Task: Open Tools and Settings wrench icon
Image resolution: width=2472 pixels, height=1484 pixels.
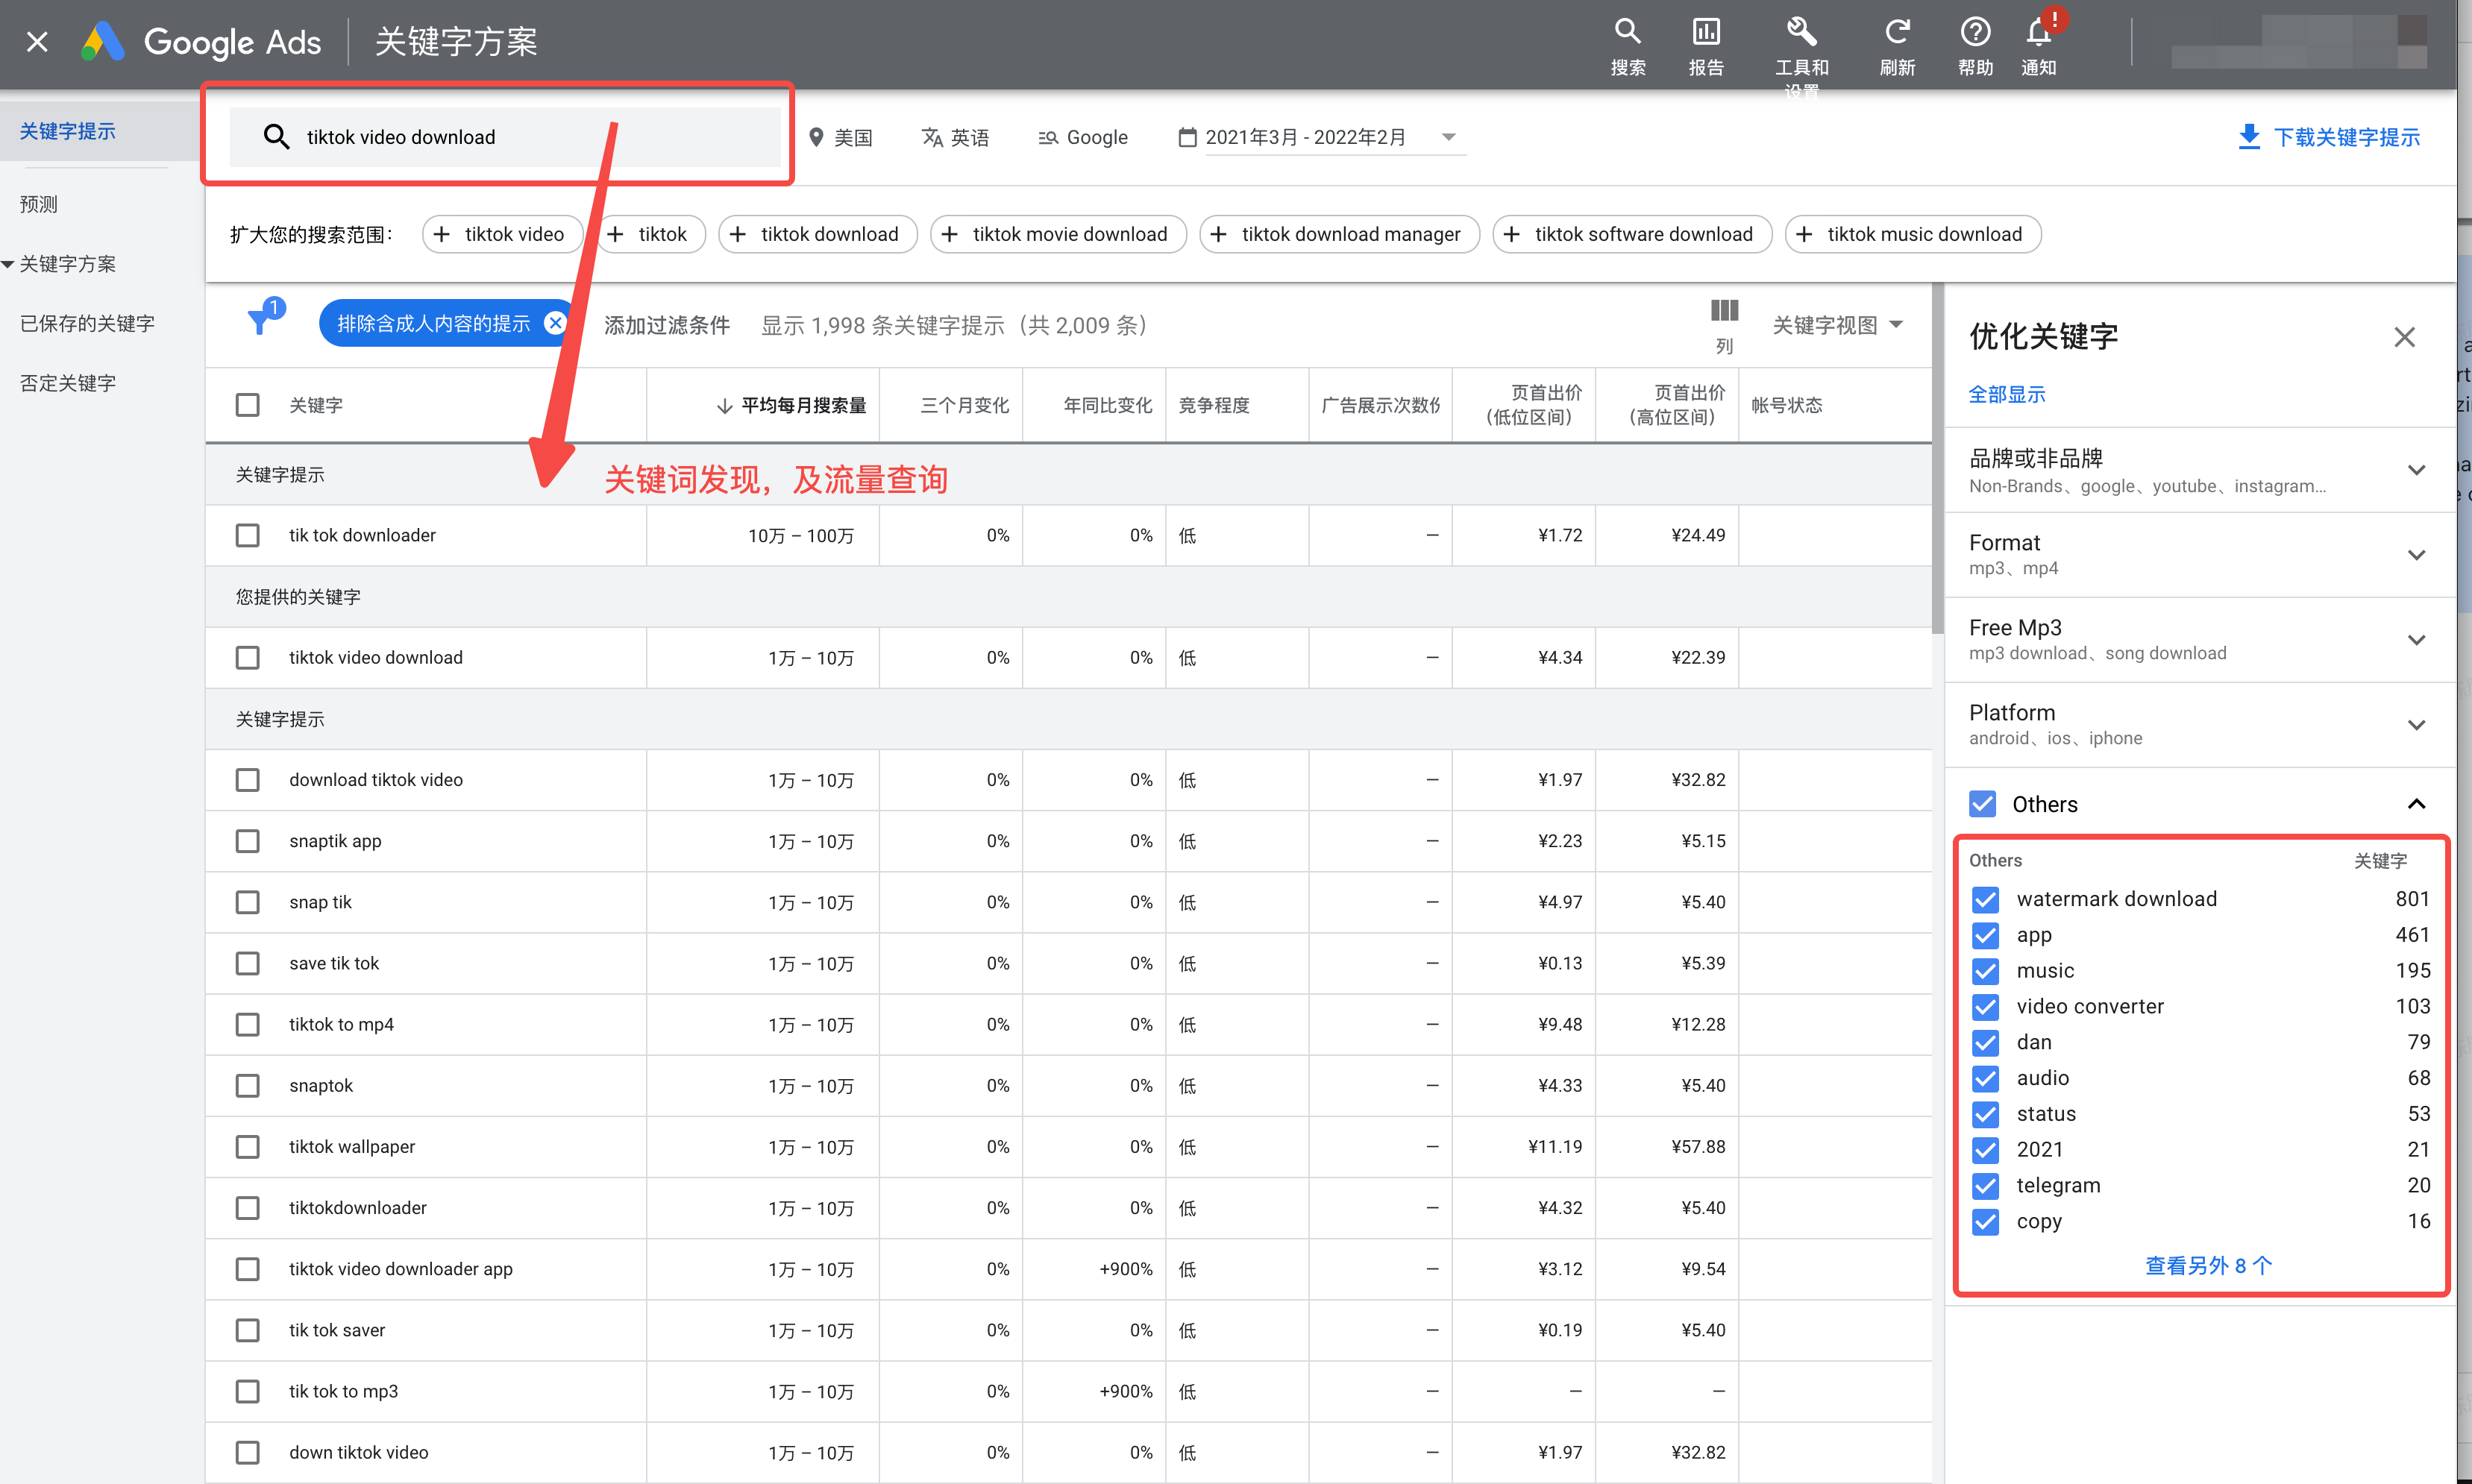Action: 1801,32
